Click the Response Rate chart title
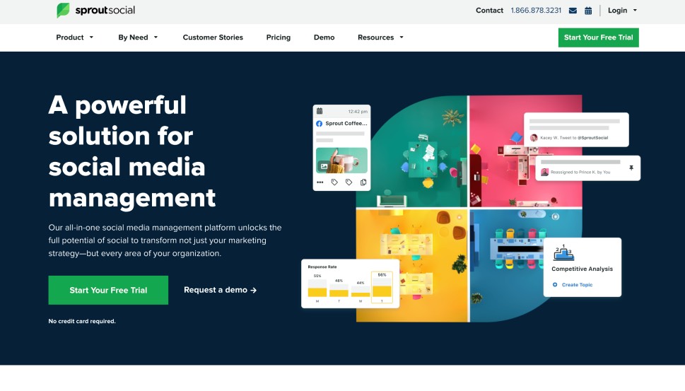The height and width of the screenshot is (391, 685). 322,267
